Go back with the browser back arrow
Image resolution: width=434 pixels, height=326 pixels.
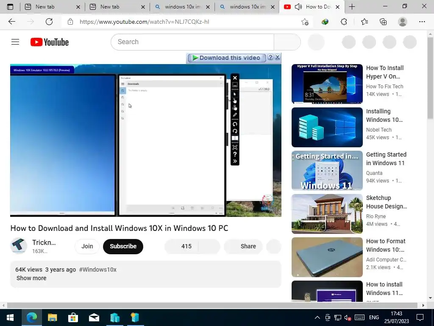(11, 22)
